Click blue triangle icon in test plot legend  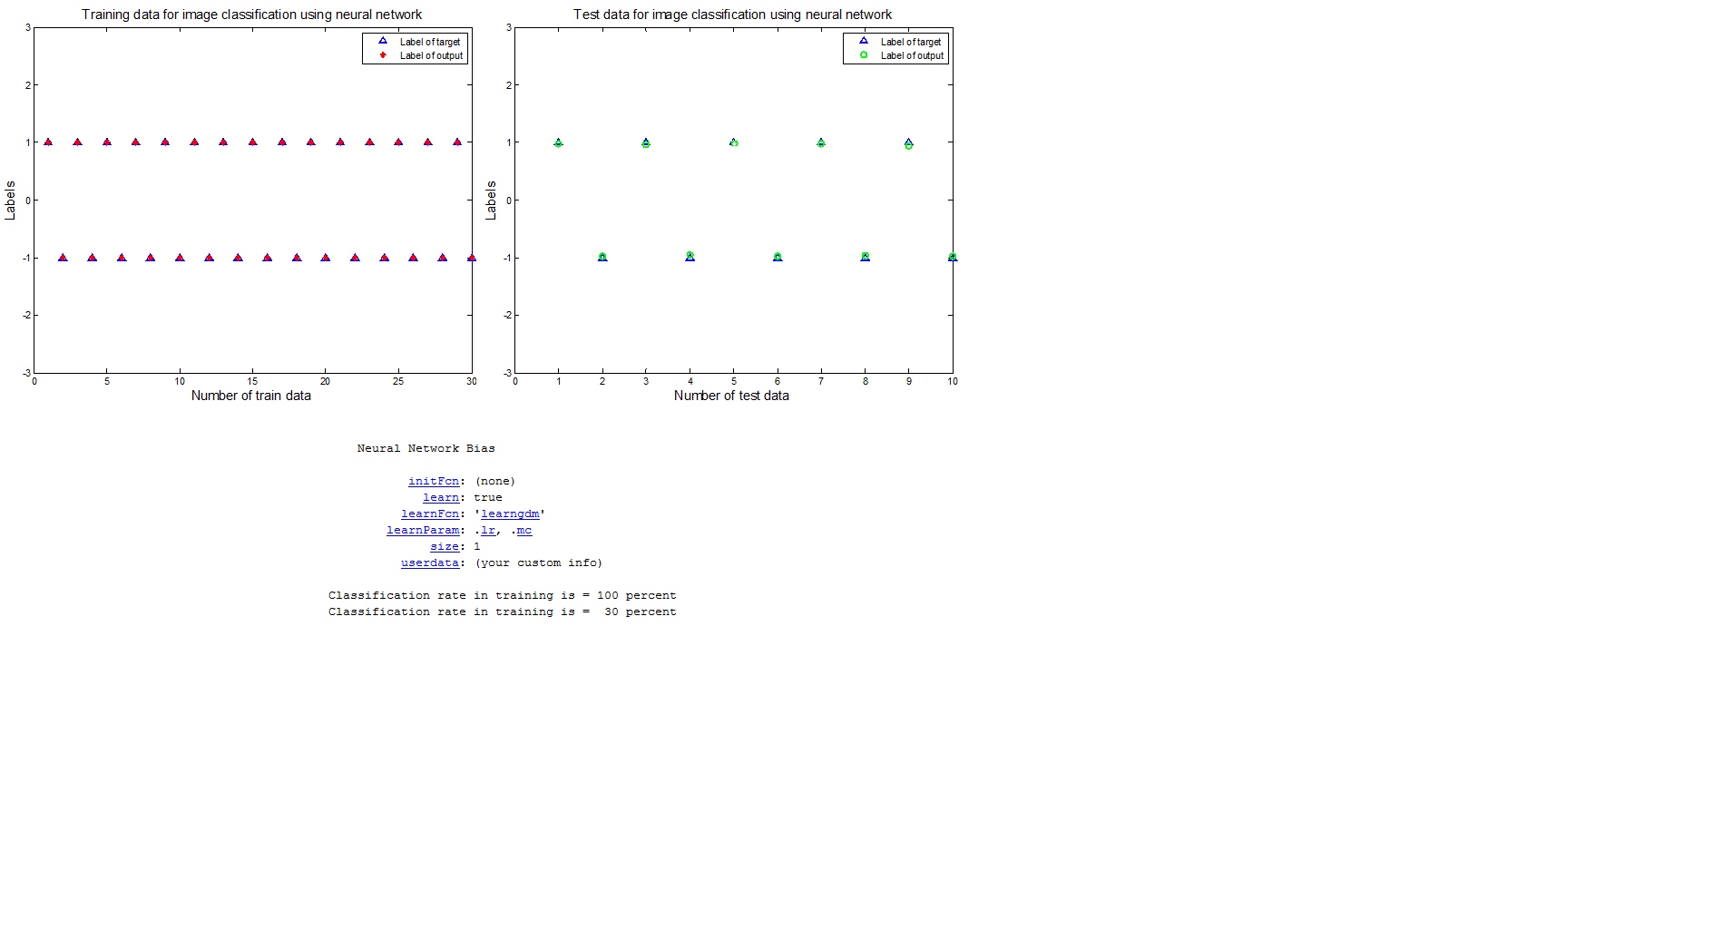click(864, 41)
